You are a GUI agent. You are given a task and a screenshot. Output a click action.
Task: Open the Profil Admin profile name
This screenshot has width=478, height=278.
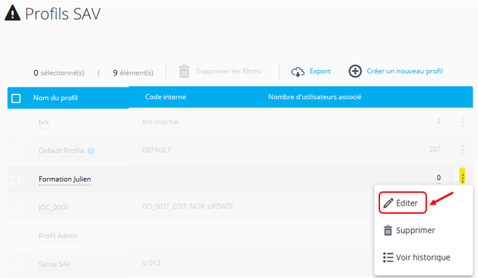[x=58, y=235]
